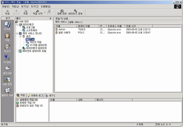This screenshot has width=183, height=127.
Task: Switch to the 이벤트 로그 tab
Action: pos(35,95)
